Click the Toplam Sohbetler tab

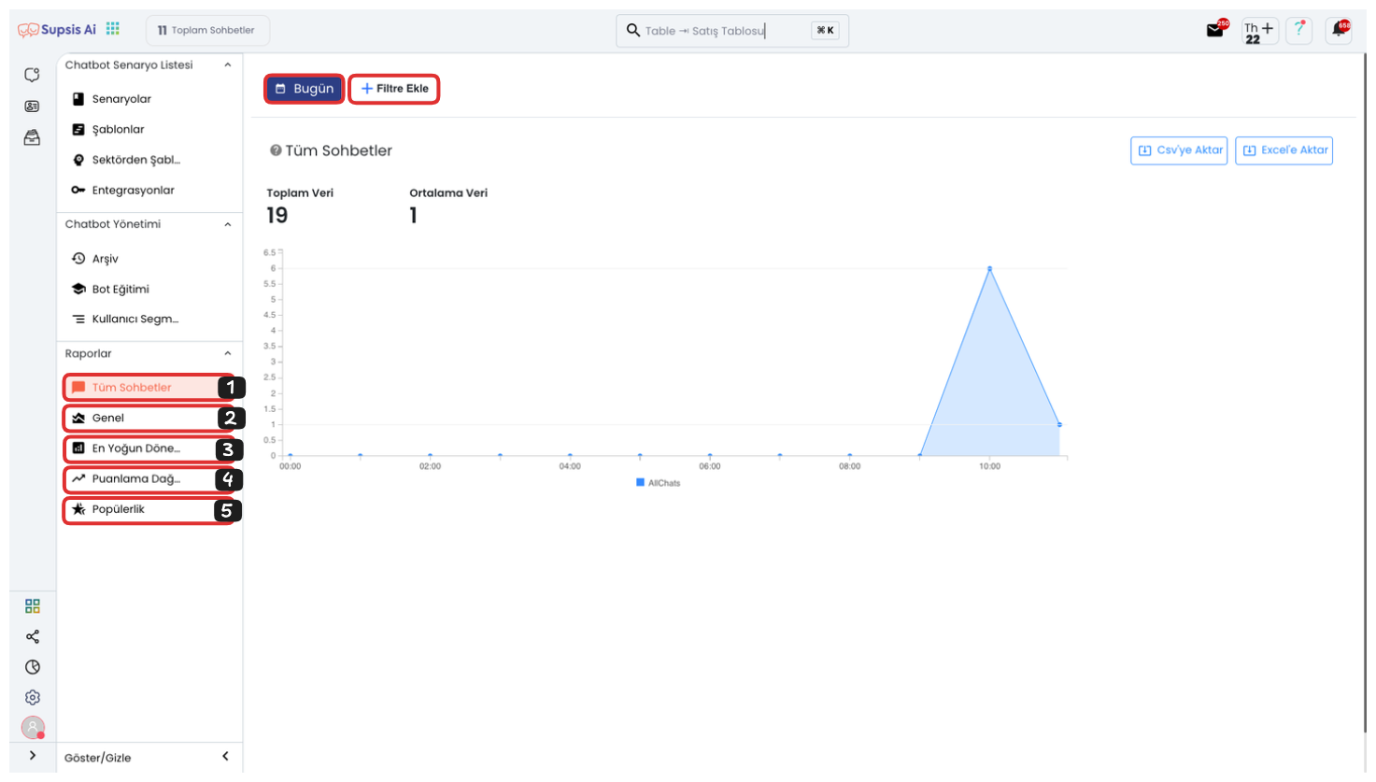tap(207, 30)
